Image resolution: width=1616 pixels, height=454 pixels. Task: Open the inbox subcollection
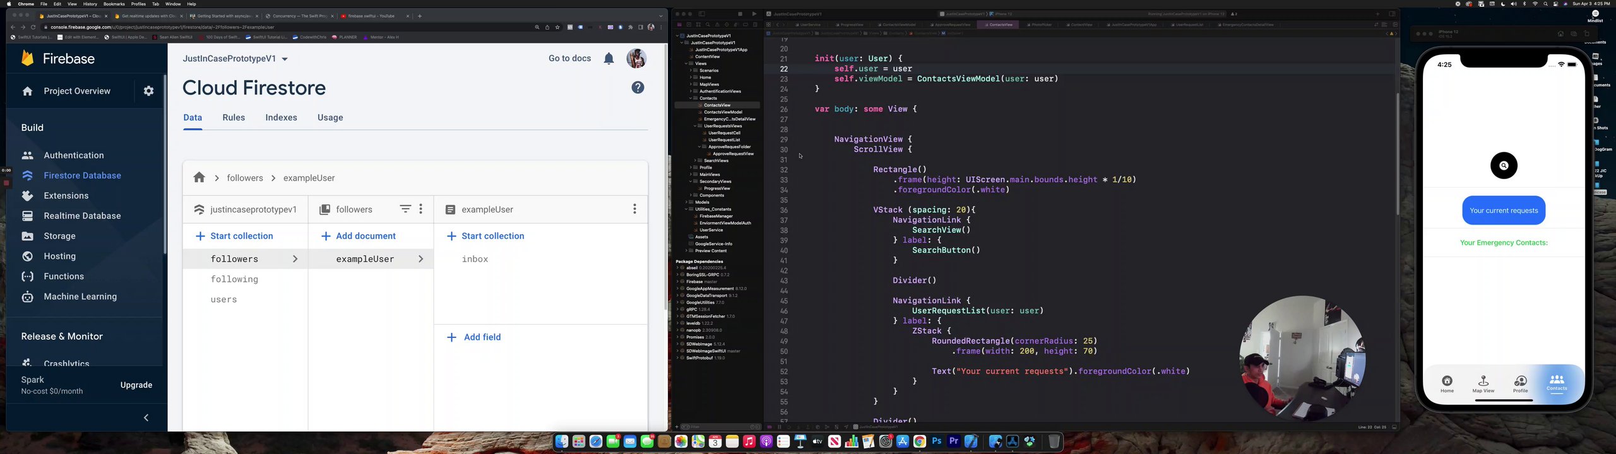475,259
